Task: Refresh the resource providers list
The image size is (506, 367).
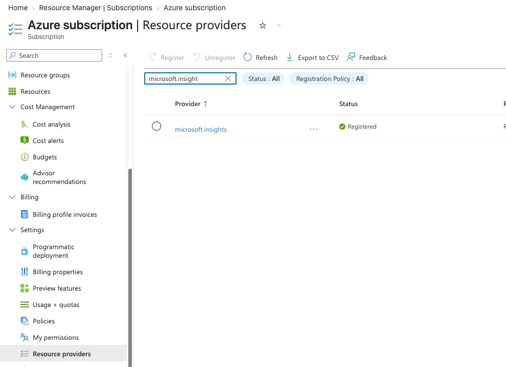Action: point(260,57)
